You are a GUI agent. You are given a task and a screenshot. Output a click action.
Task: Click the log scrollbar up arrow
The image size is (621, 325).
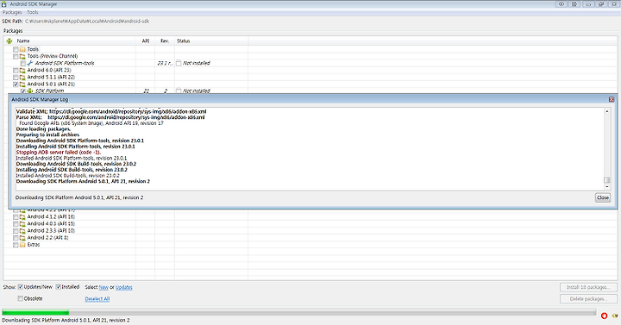click(606, 111)
